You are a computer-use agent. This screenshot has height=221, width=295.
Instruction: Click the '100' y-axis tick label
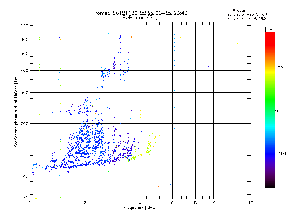tap(24, 177)
